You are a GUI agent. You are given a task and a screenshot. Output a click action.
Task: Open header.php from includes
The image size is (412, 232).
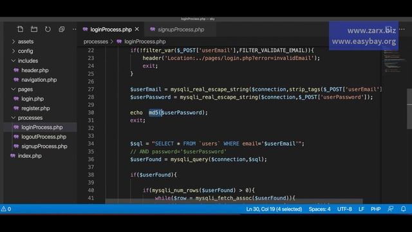pyautogui.click(x=35, y=70)
